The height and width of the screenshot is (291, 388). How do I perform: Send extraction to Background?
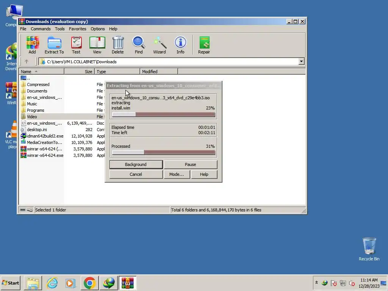pos(136,164)
